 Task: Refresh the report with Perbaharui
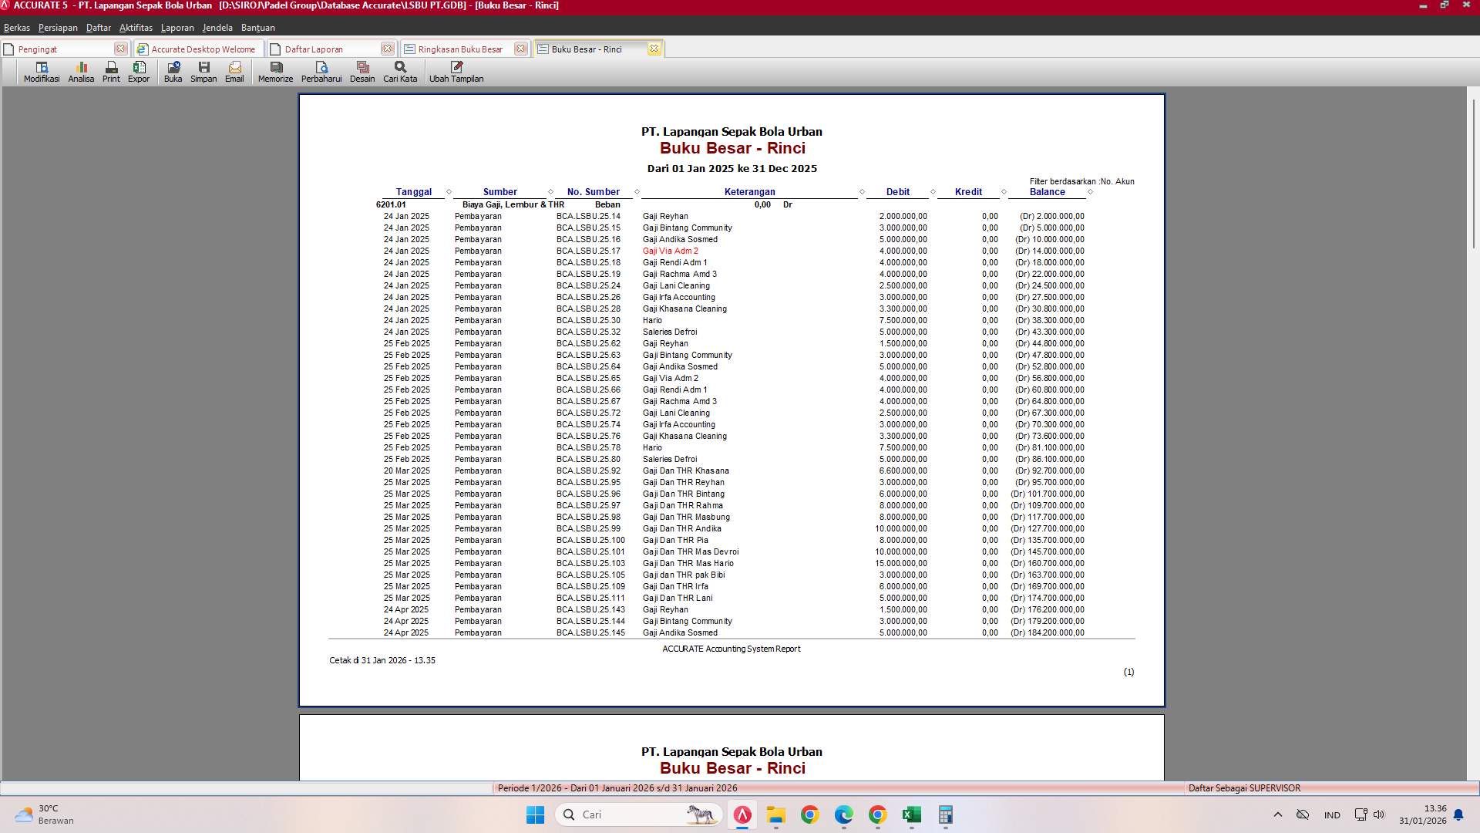click(x=321, y=72)
